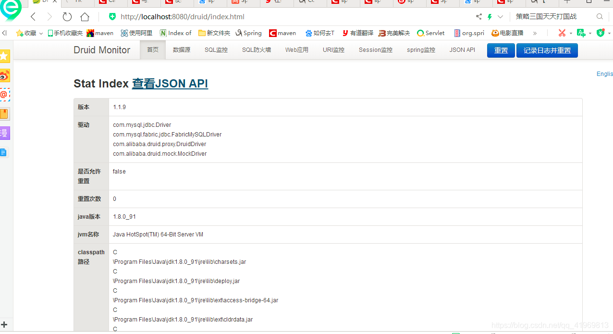
Task: Click the search magnifier icon
Action: point(599,16)
